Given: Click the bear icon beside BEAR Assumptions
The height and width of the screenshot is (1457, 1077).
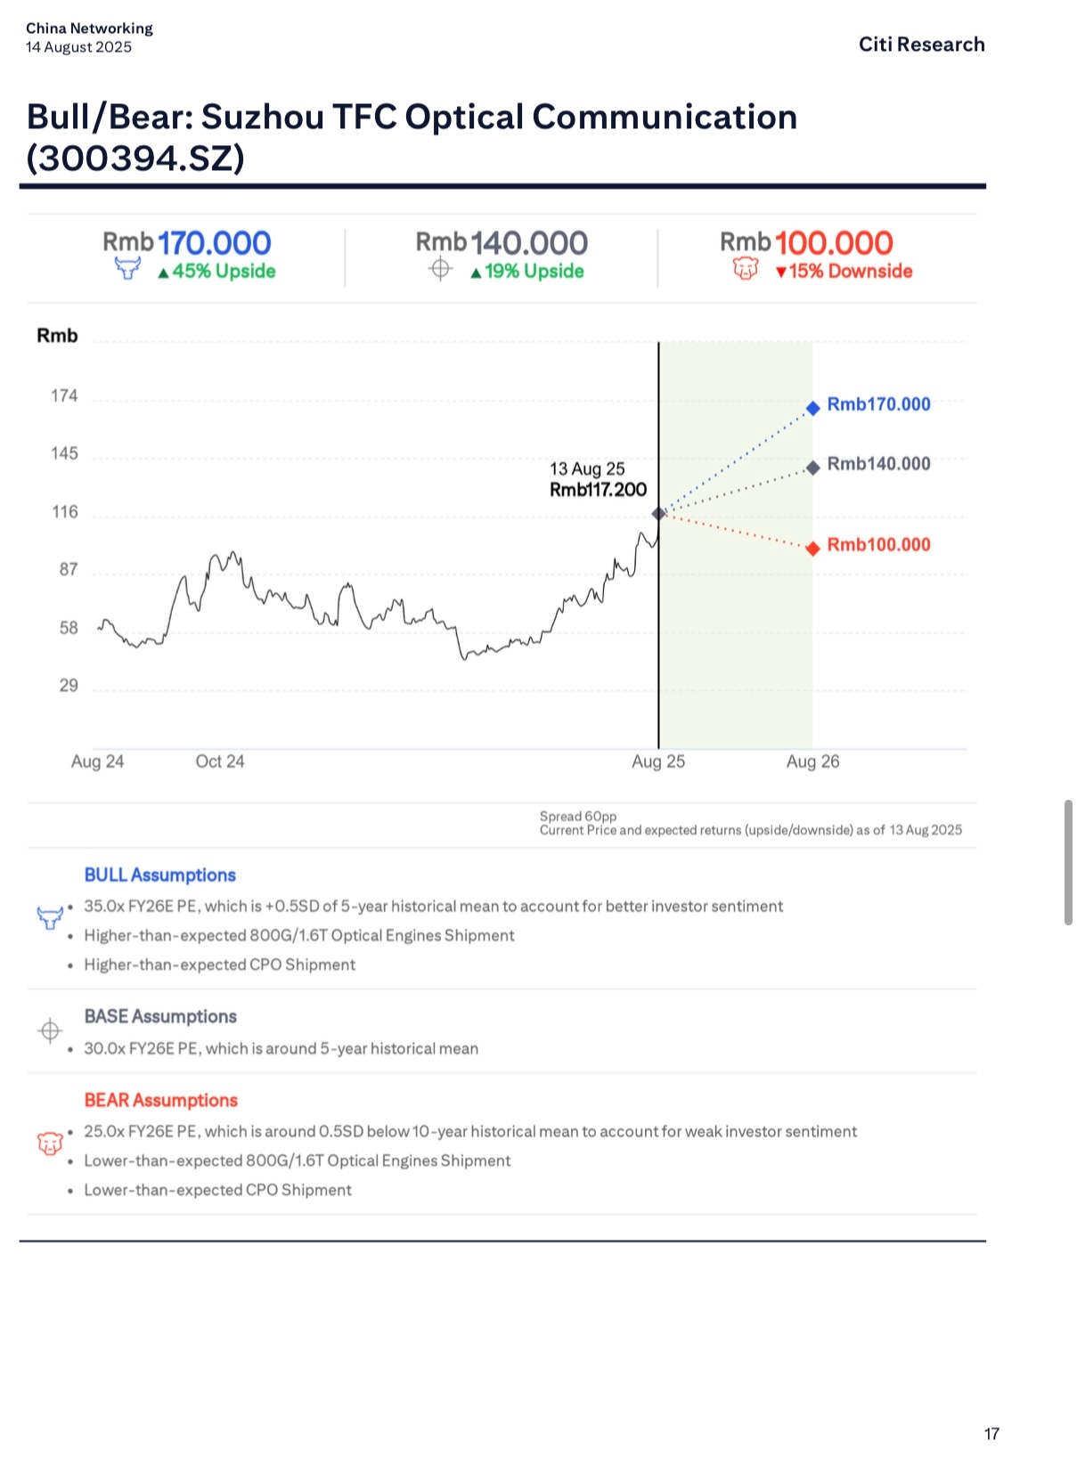Looking at the screenshot, I should 50,1143.
